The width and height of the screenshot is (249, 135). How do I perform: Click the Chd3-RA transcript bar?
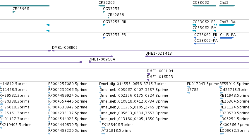tap(227, 25)
